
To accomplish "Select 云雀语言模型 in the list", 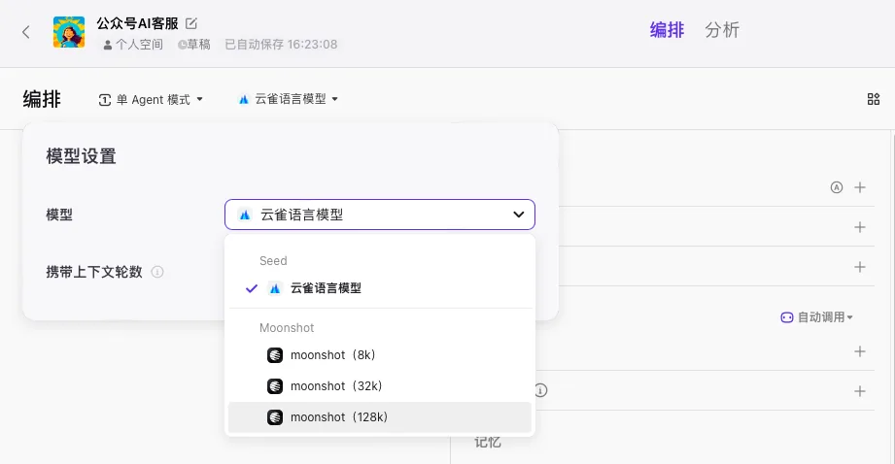I will tap(380, 288).
